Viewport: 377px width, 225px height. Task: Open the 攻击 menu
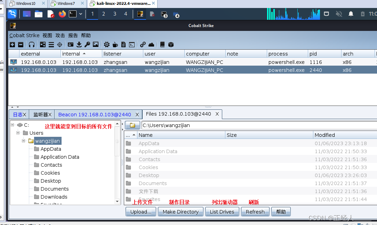pos(60,35)
